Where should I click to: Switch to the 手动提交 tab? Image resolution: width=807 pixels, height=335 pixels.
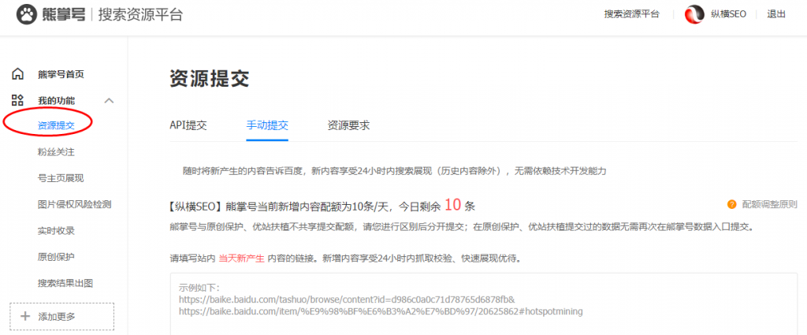coord(267,125)
